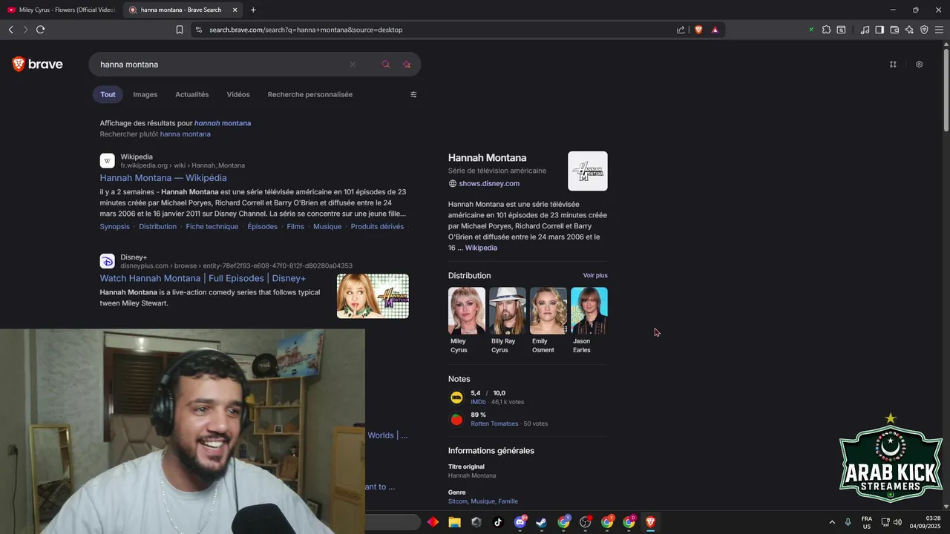
Task: Click the Brave Shields lion icon
Action: pos(698,30)
